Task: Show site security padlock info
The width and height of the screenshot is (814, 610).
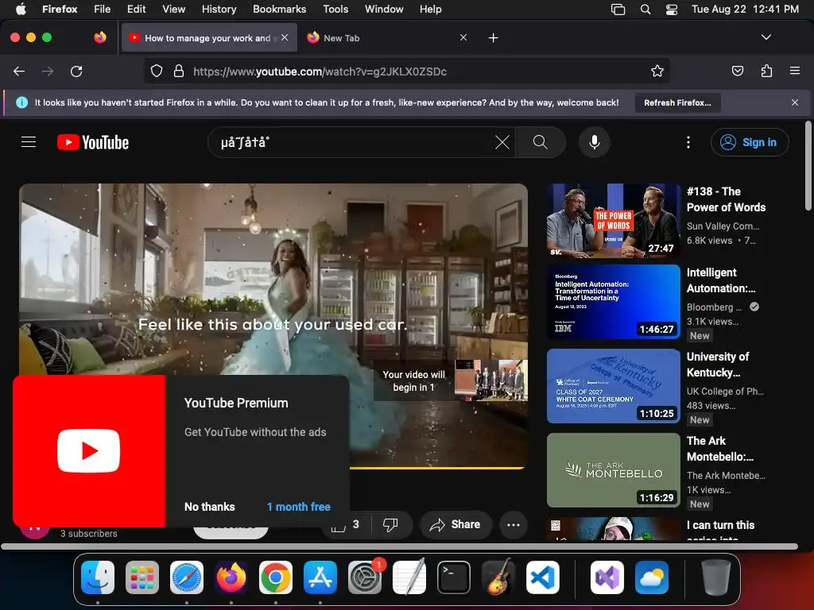Action: click(179, 71)
